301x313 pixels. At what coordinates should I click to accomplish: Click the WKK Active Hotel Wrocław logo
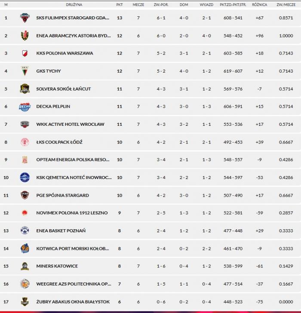[x=25, y=125]
